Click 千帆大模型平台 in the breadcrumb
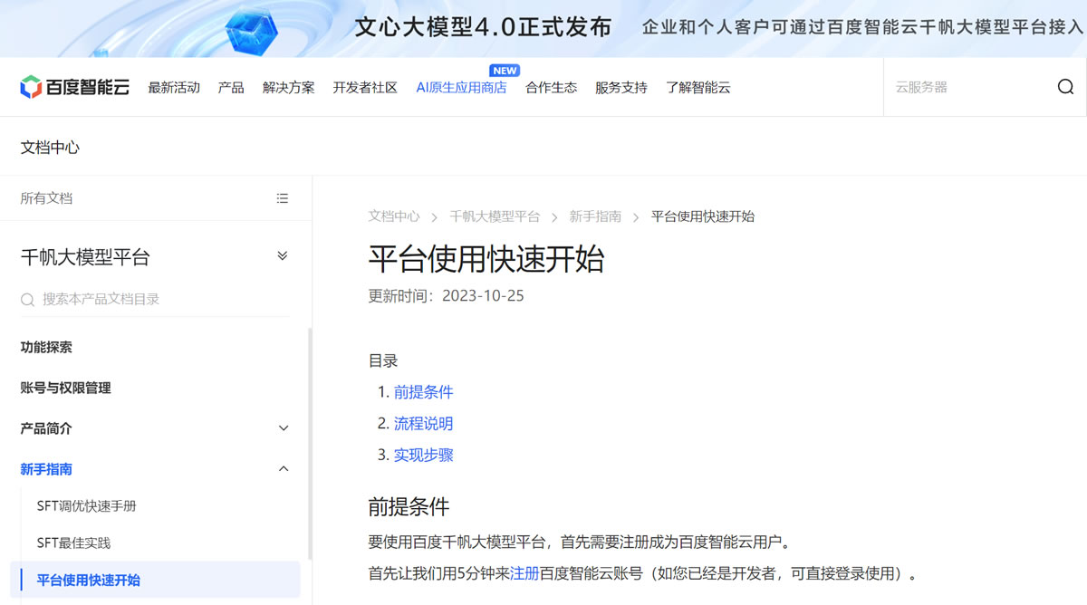 click(x=495, y=216)
